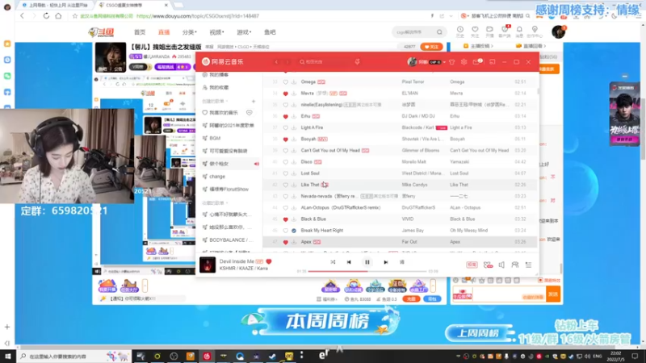Switch NetEase Music to mini mode

(493, 62)
